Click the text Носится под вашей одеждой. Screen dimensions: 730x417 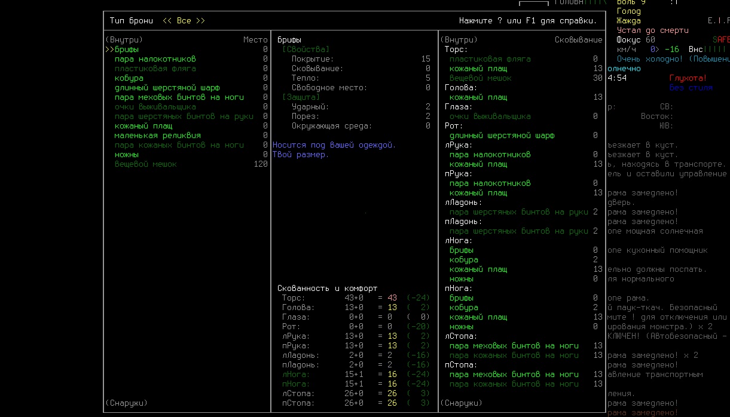(335, 145)
